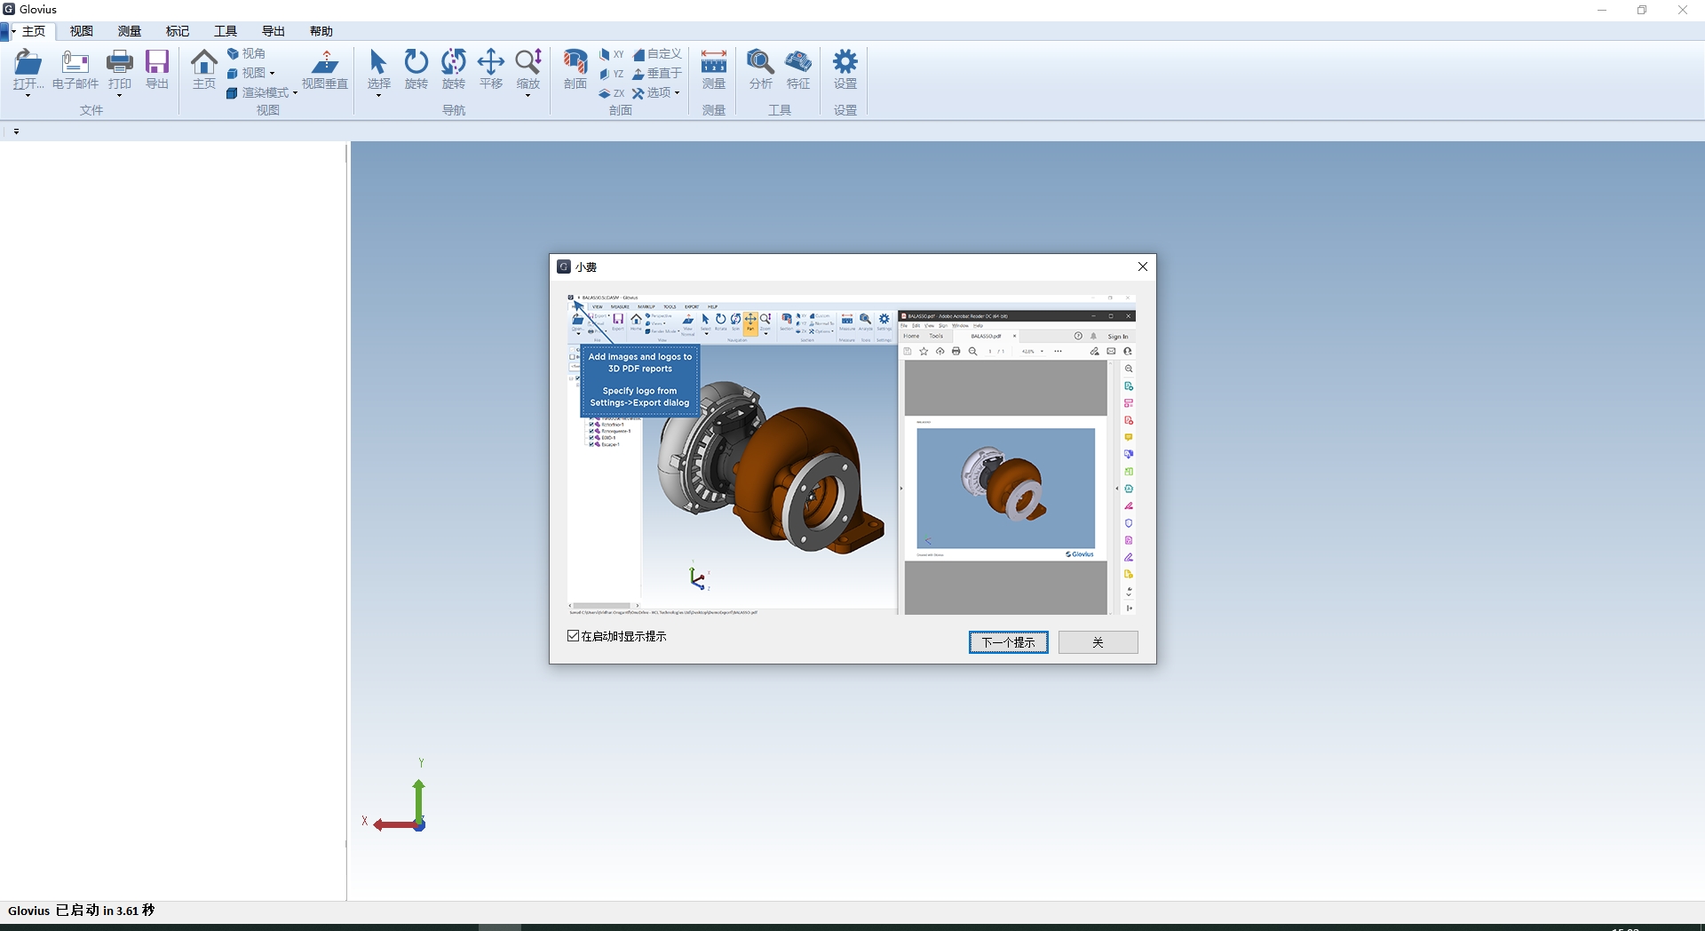
Task: Open the Views (视图) dropdown in ribbon
Action: tap(252, 74)
